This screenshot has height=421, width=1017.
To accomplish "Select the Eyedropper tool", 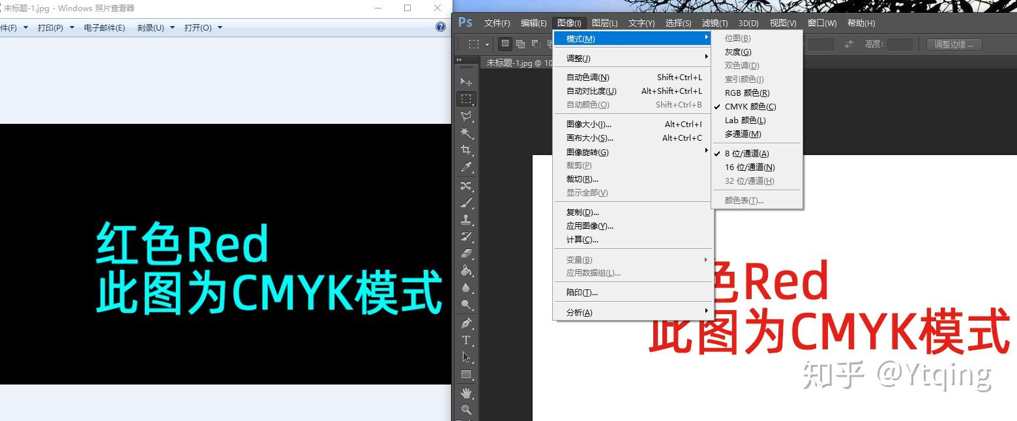I will pyautogui.click(x=466, y=167).
